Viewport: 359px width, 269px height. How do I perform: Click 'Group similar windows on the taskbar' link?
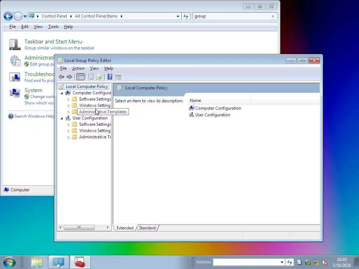(x=59, y=48)
